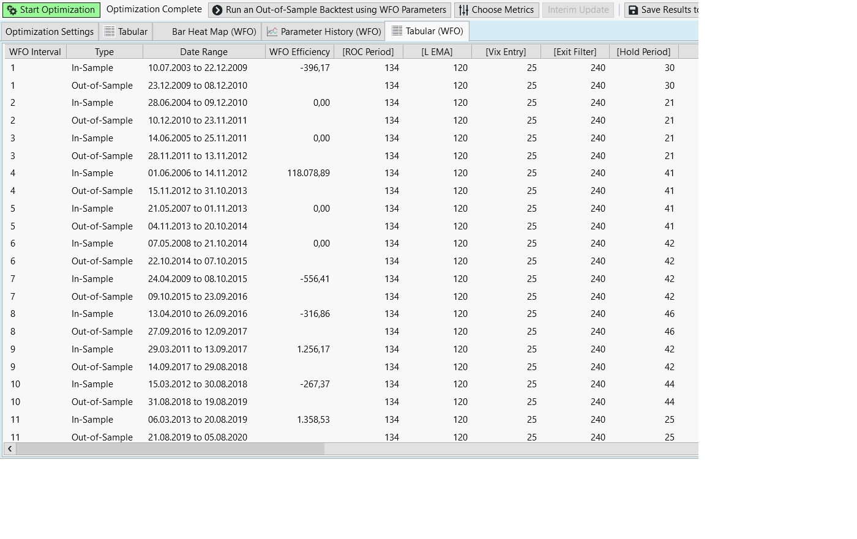This screenshot has width=857, height=539.
Task: Click the Vix Entry column header
Action: point(506,52)
